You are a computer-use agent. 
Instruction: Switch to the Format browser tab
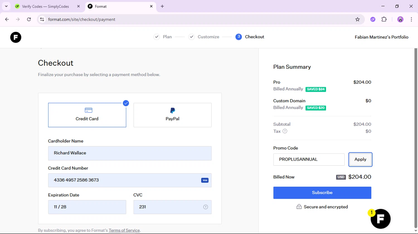[120, 6]
